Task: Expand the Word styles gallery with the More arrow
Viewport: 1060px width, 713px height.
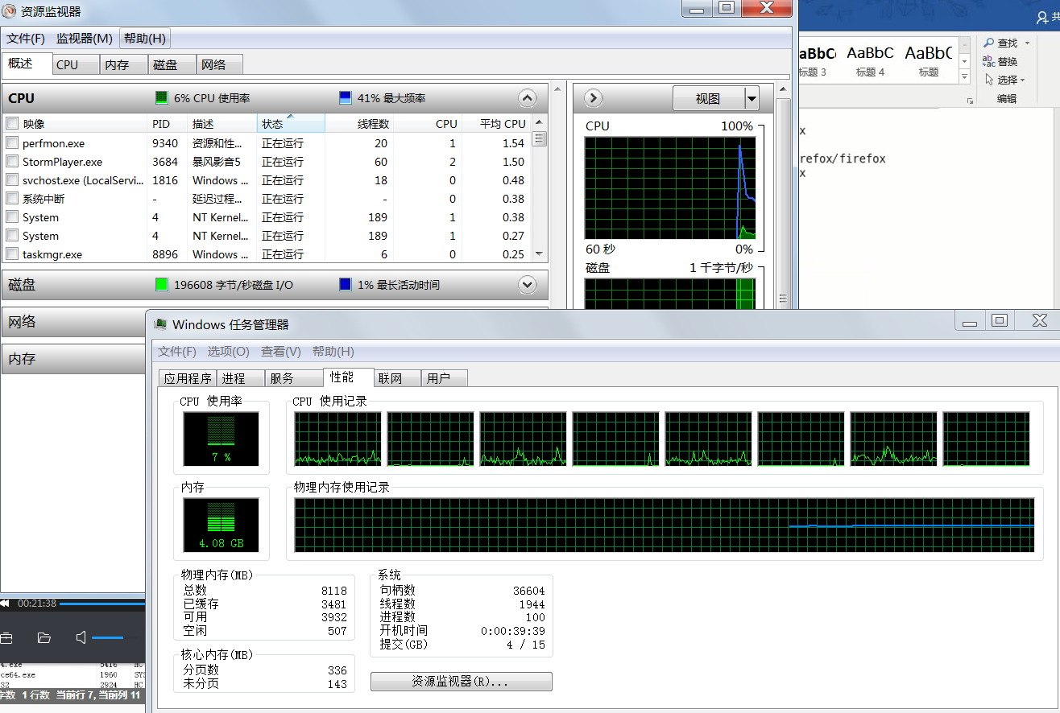Action: pyautogui.click(x=963, y=76)
